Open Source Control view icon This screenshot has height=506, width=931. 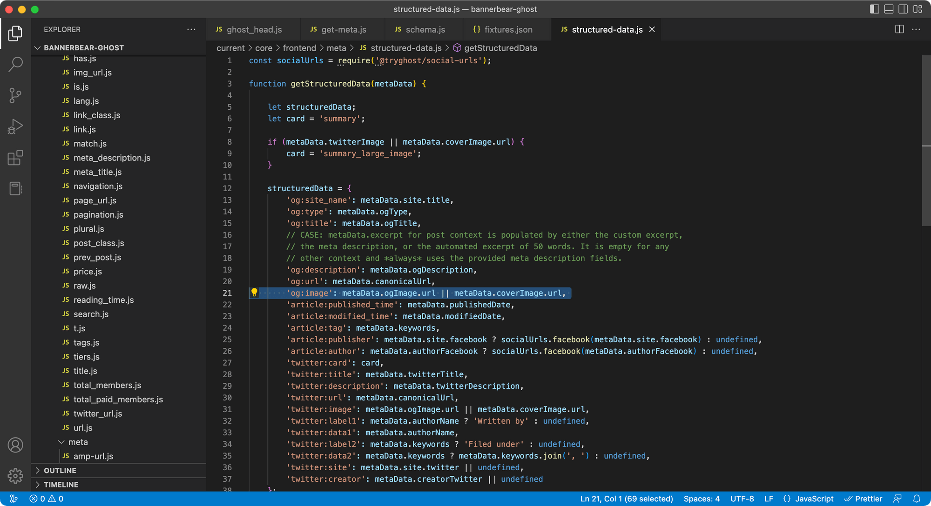pyautogui.click(x=15, y=95)
